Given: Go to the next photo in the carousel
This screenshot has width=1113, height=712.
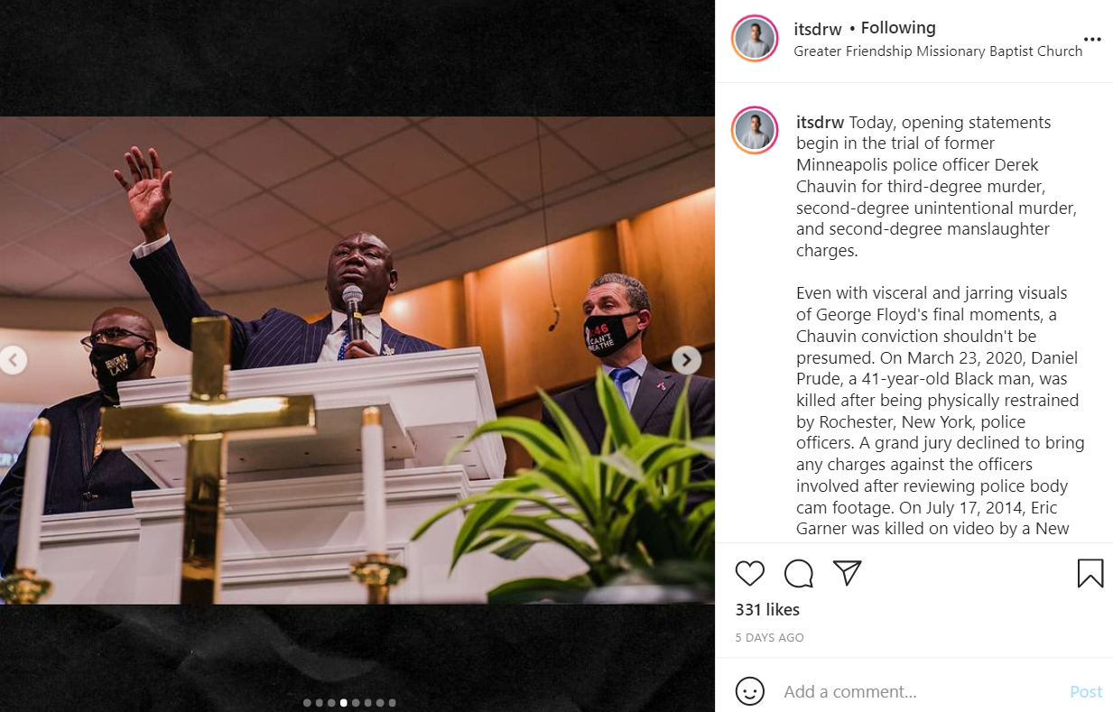Looking at the screenshot, I should coord(687,360).
